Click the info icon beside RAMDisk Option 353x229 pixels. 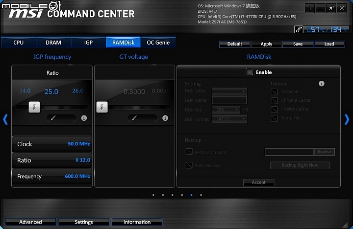[322, 84]
